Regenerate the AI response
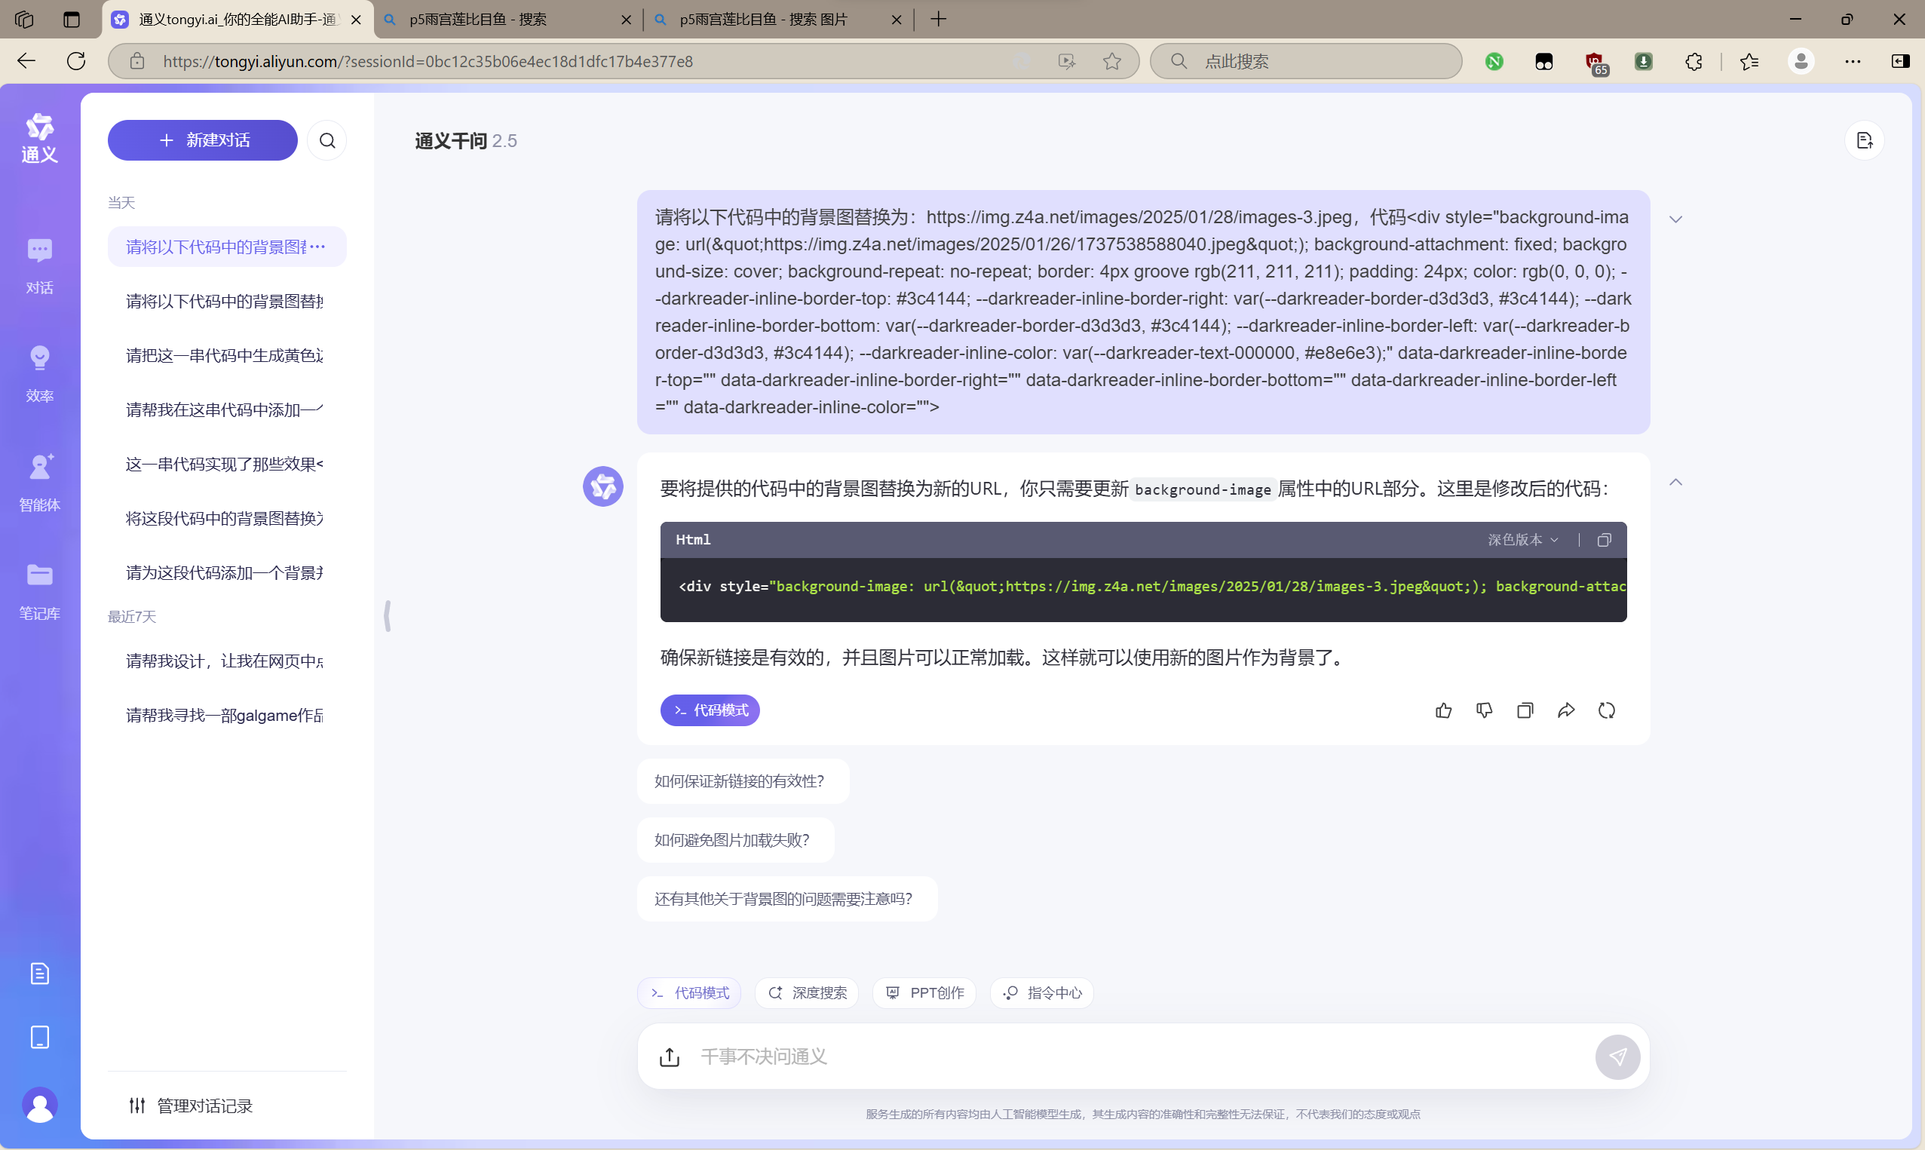1925x1150 pixels. coord(1607,710)
